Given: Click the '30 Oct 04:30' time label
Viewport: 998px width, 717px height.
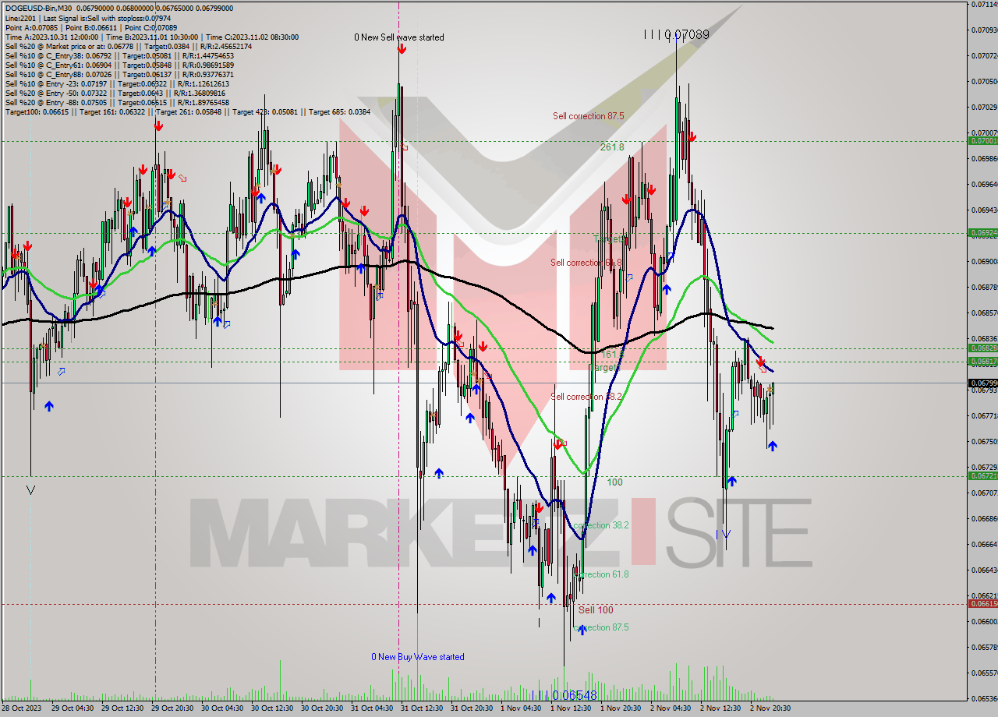Looking at the screenshot, I should [223, 708].
